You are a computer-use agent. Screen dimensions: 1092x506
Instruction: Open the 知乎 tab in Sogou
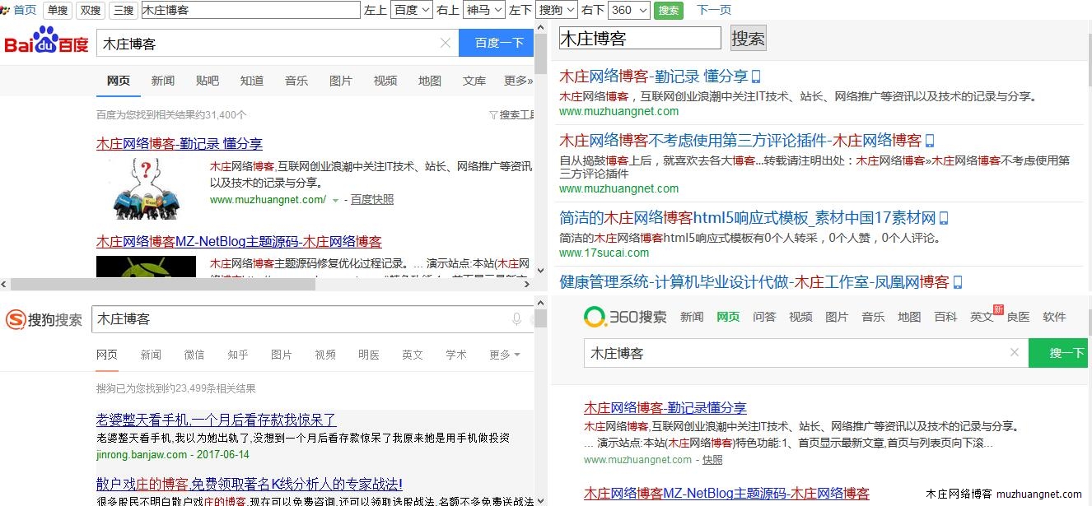(x=238, y=355)
